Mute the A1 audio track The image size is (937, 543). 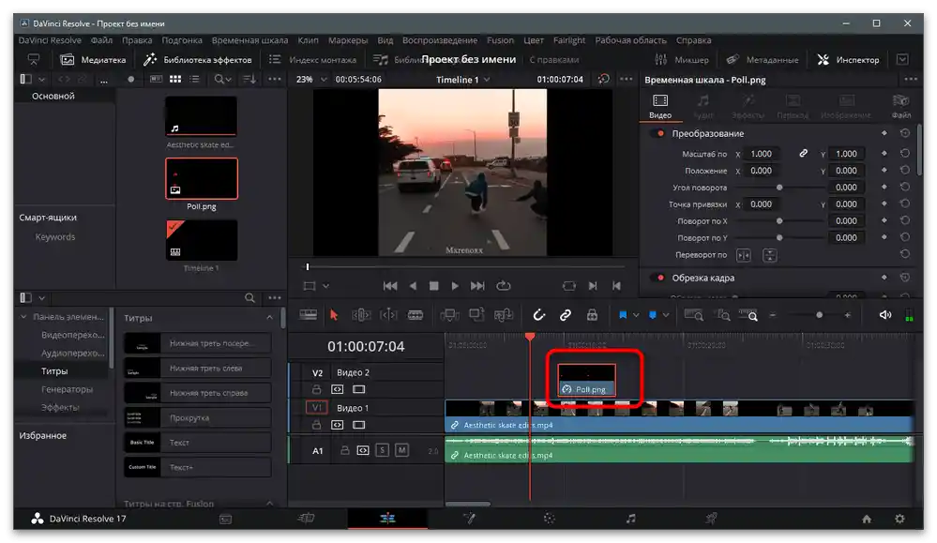pyautogui.click(x=402, y=450)
